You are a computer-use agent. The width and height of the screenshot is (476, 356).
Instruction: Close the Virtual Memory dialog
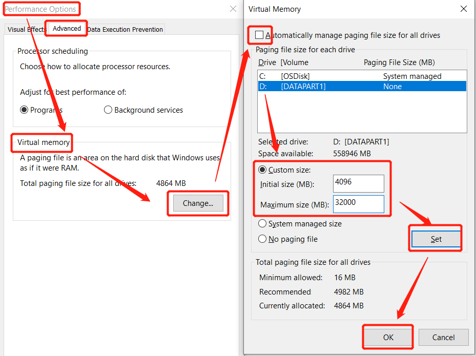[464, 9]
